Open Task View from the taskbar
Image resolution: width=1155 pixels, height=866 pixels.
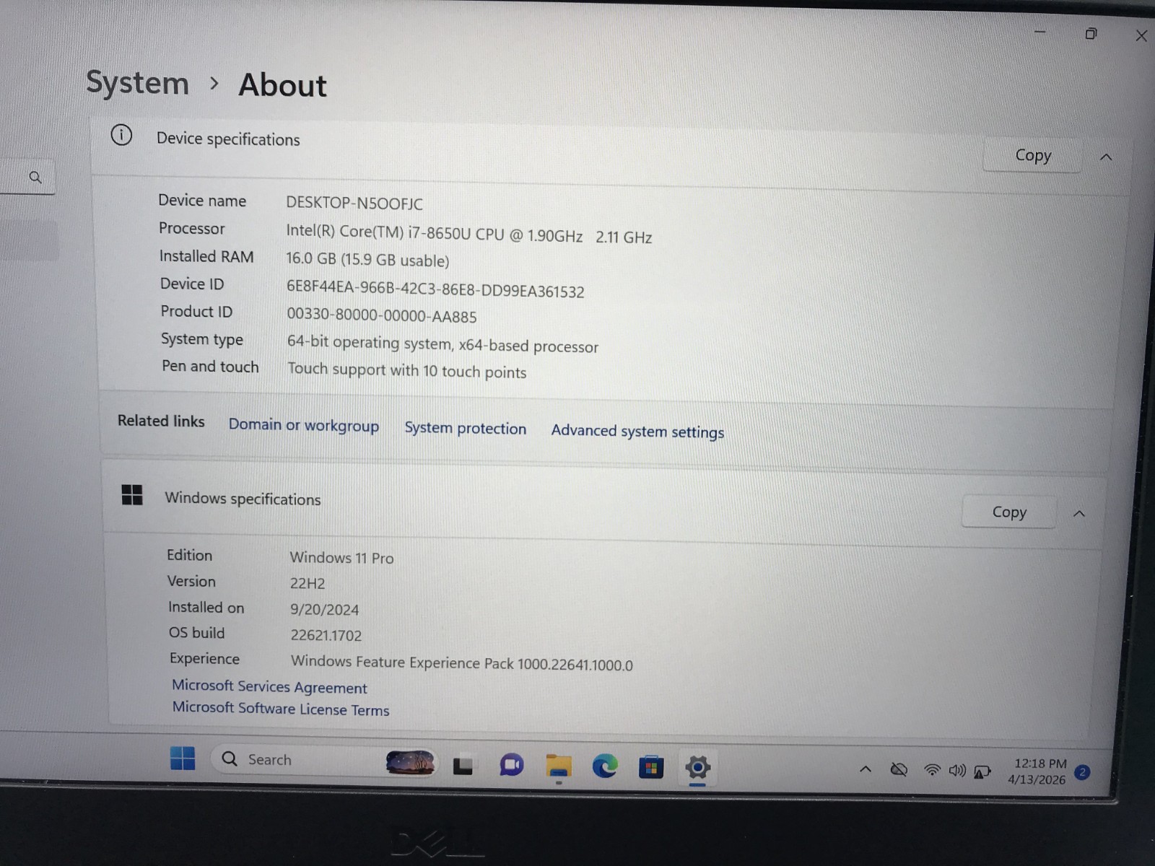pos(463,765)
